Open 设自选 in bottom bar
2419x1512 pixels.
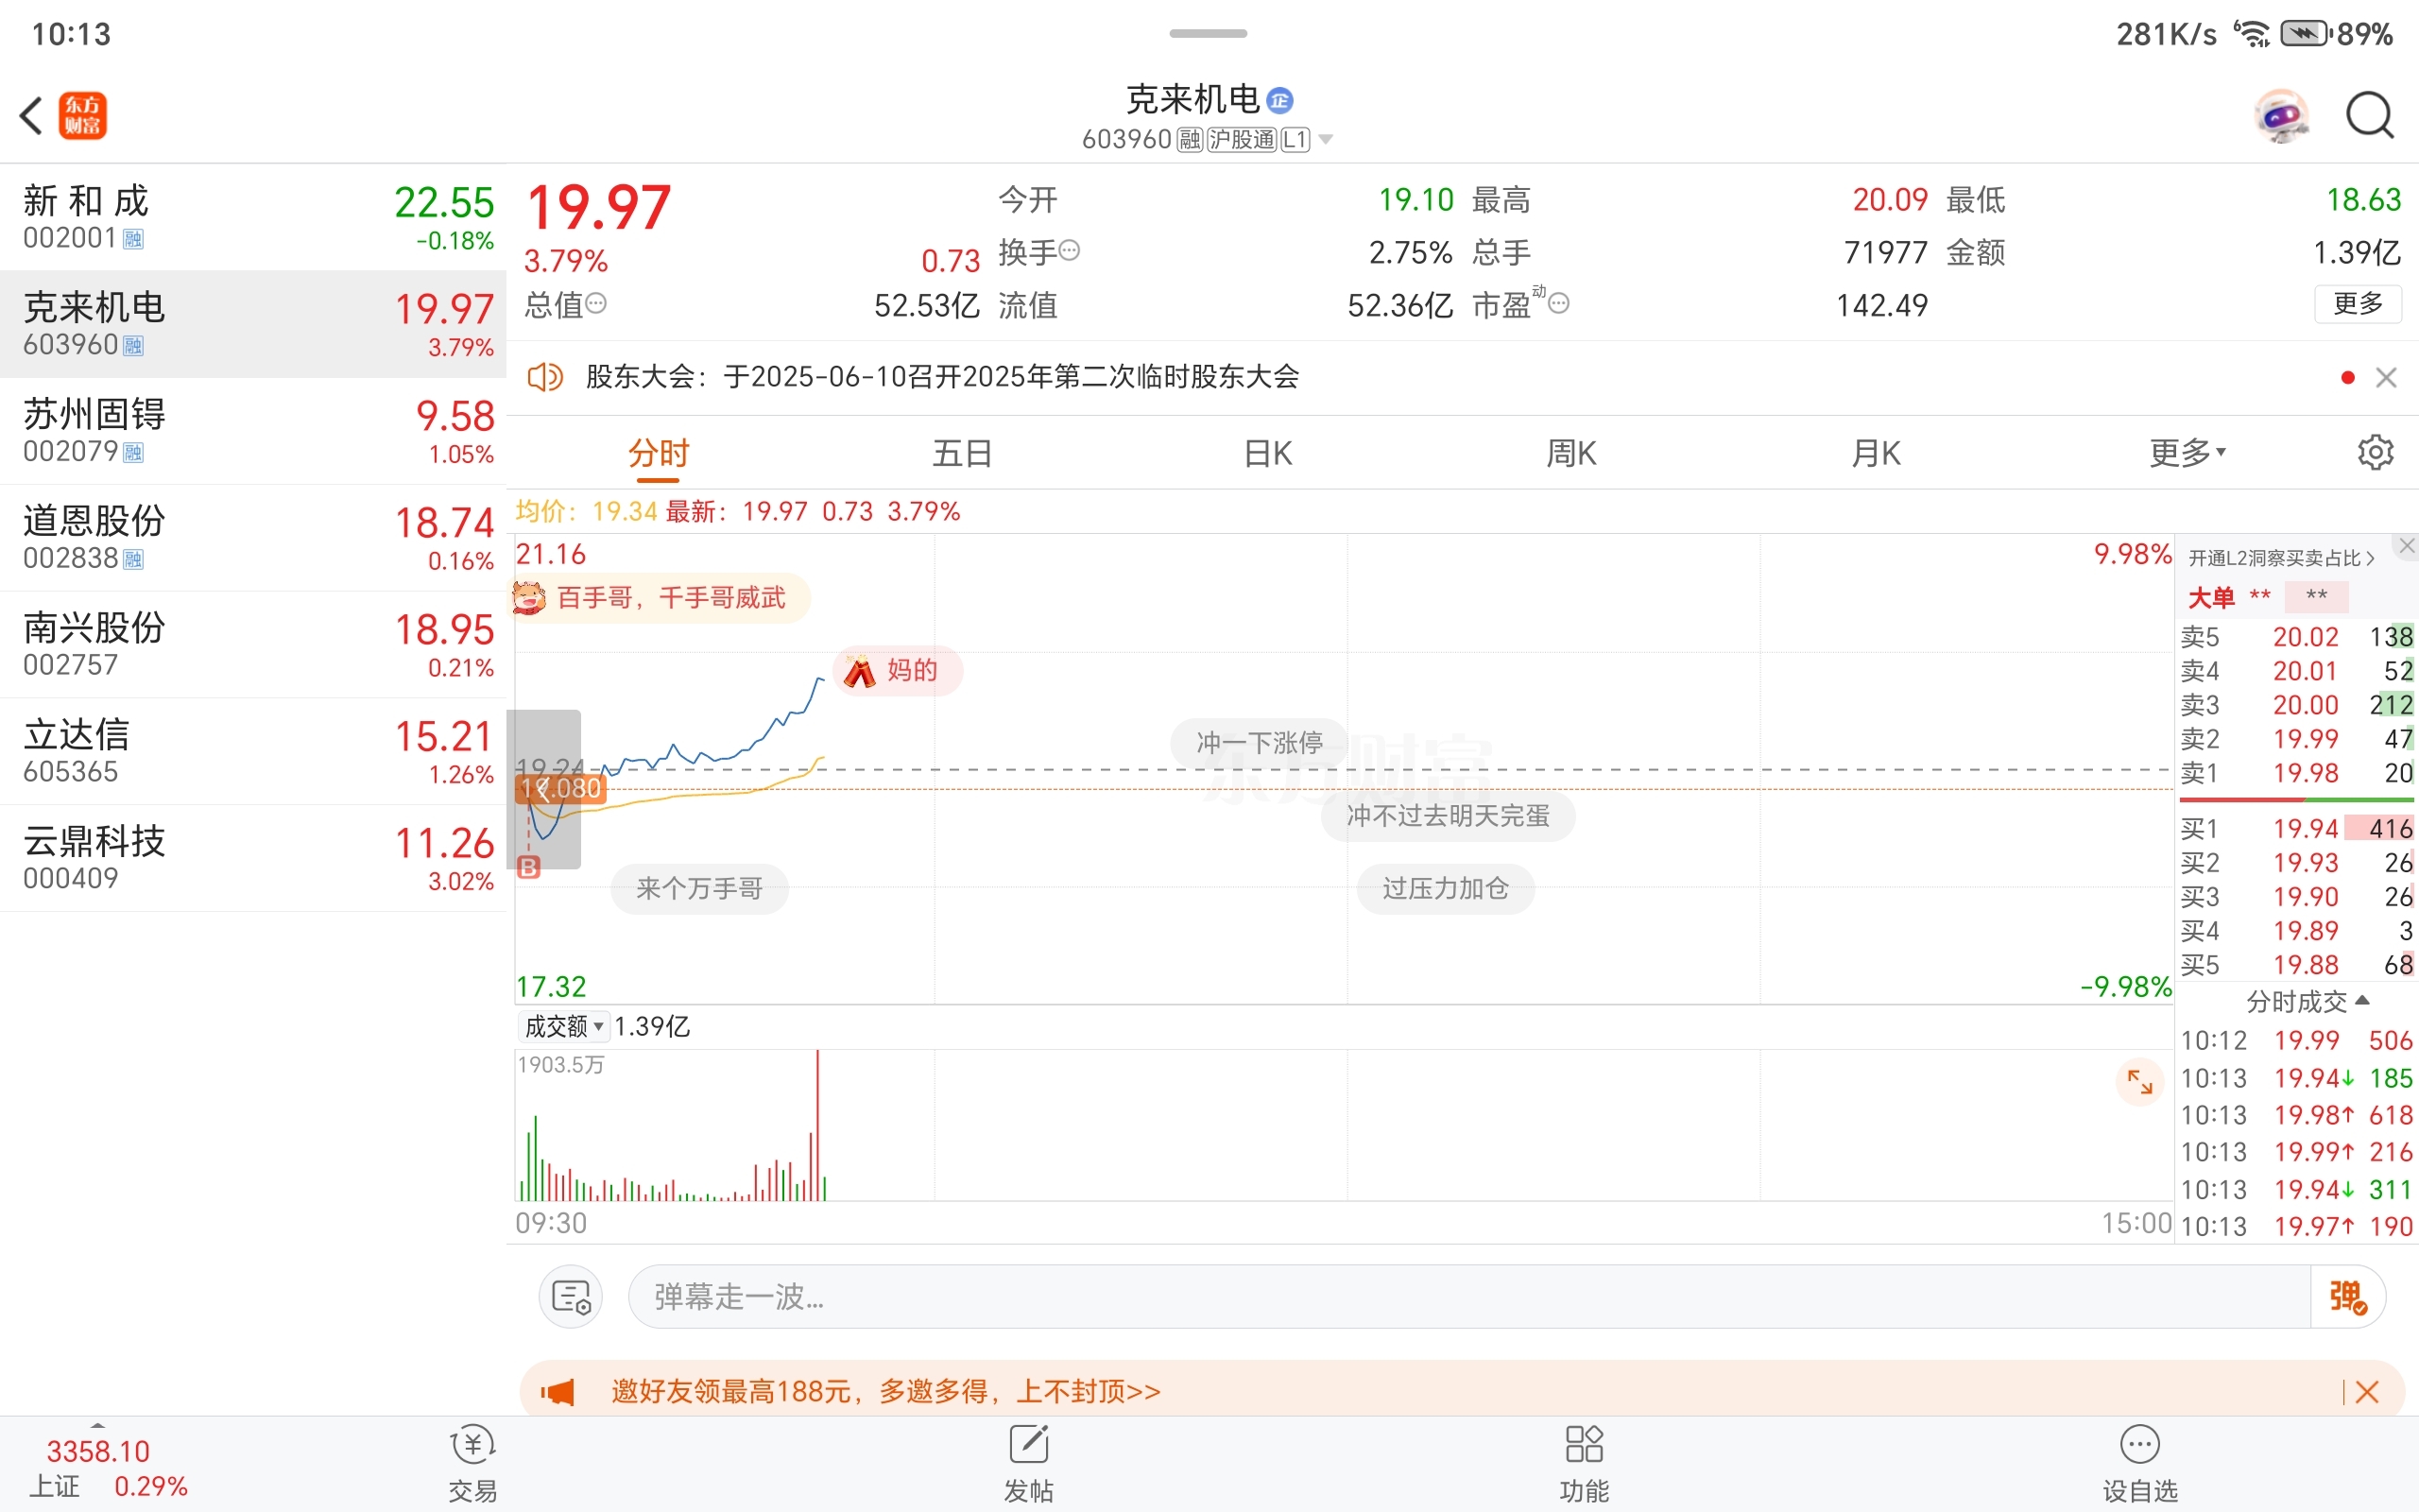(x=2140, y=1465)
